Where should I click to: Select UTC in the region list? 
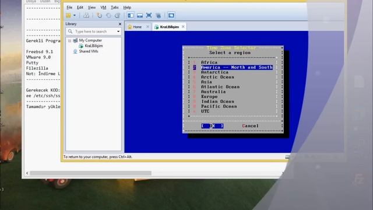pyautogui.click(x=205, y=111)
